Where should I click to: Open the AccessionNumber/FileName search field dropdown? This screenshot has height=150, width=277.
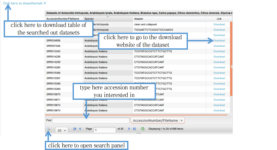(158, 120)
